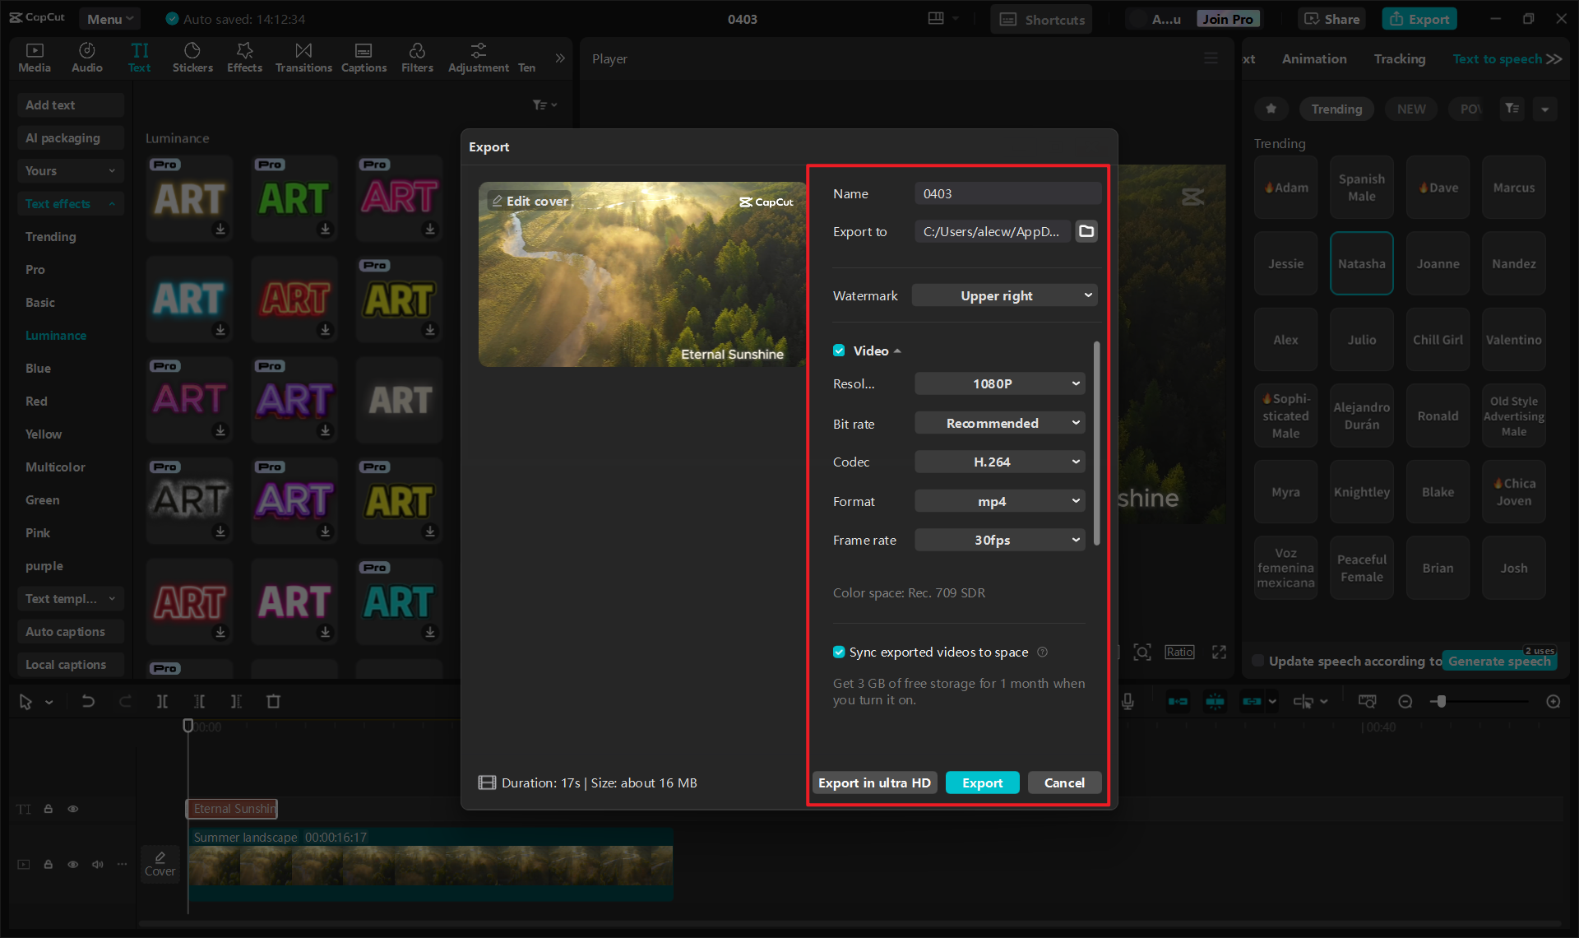1579x938 pixels.
Task: Click the Undo icon in the timeline toolbar
Action: [88, 701]
